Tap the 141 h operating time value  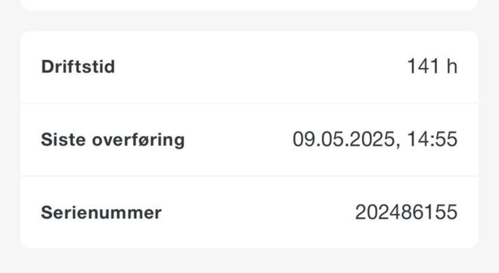[x=432, y=67]
